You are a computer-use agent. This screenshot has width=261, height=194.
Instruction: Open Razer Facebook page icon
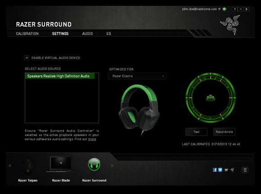[215, 170]
